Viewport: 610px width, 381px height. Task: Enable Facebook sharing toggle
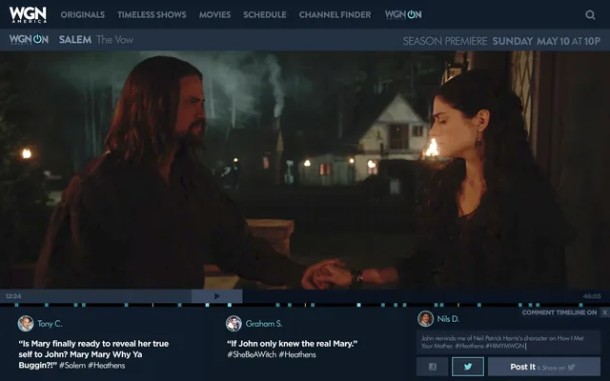point(432,367)
